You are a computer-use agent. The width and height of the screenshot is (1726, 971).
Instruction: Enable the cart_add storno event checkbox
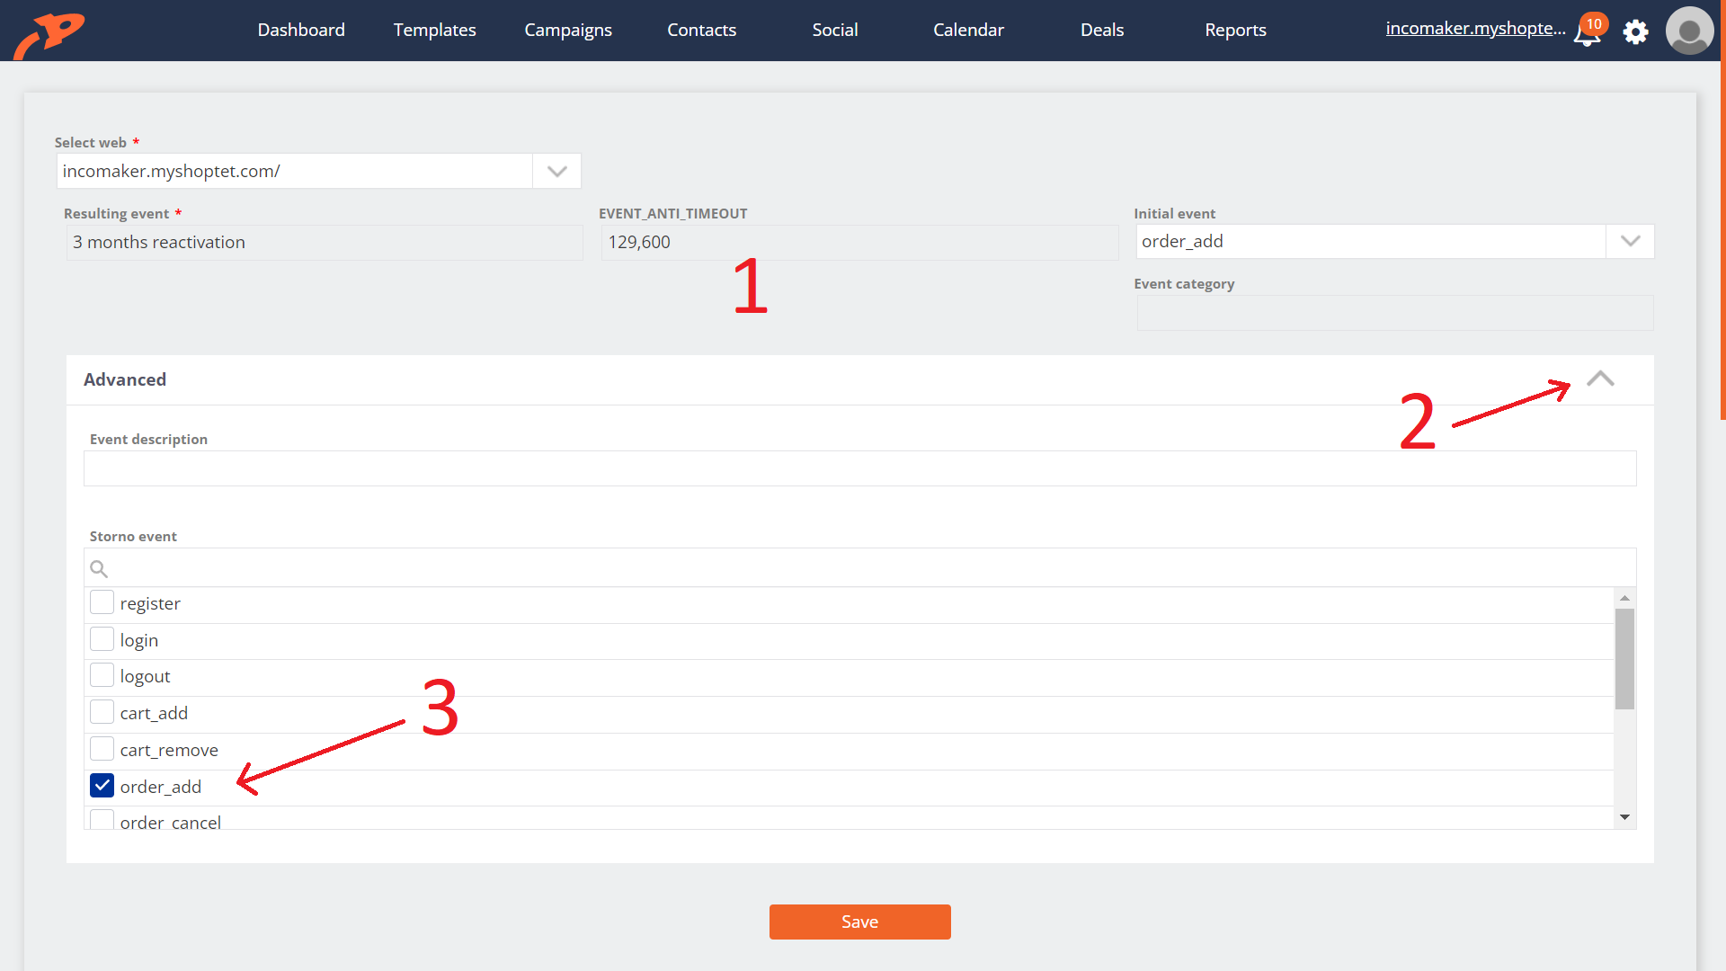(x=101, y=711)
